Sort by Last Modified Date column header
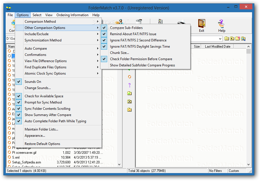 pyautogui.click(x=217, y=47)
